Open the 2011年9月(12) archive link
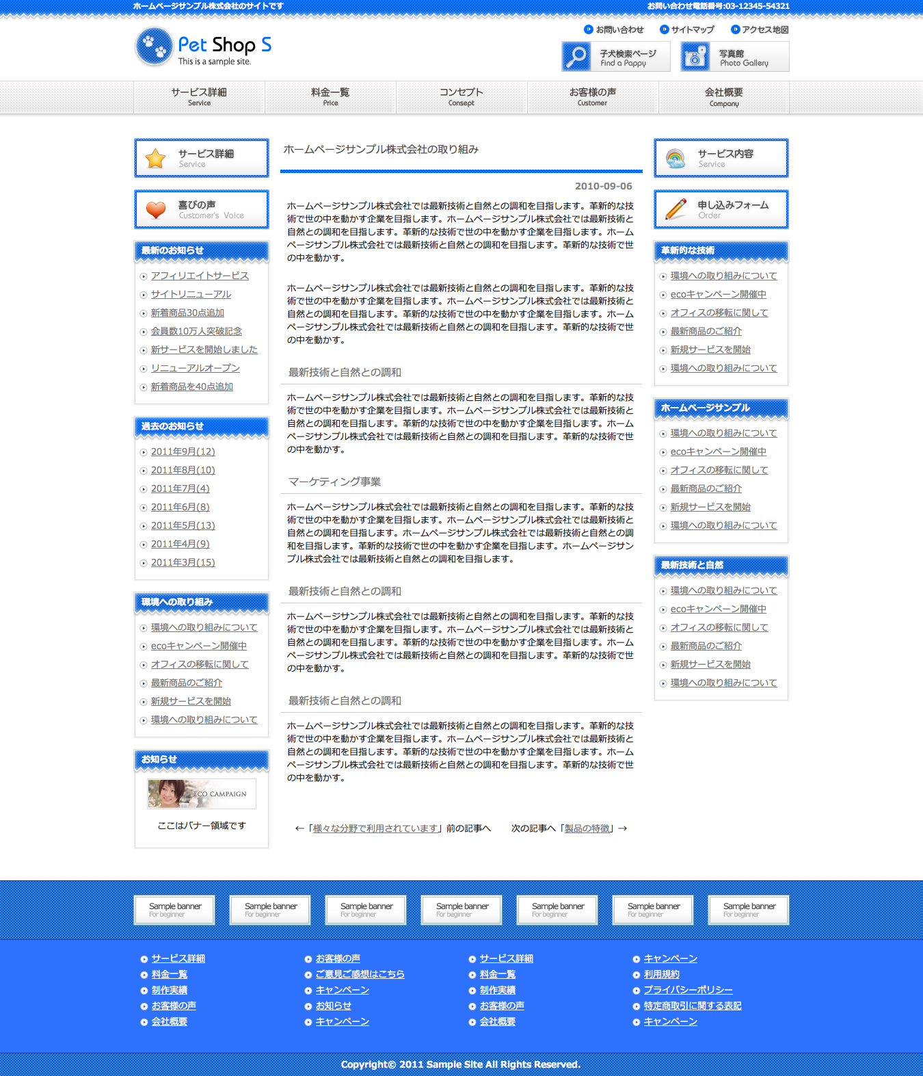Viewport: 923px width, 1076px height. [183, 451]
